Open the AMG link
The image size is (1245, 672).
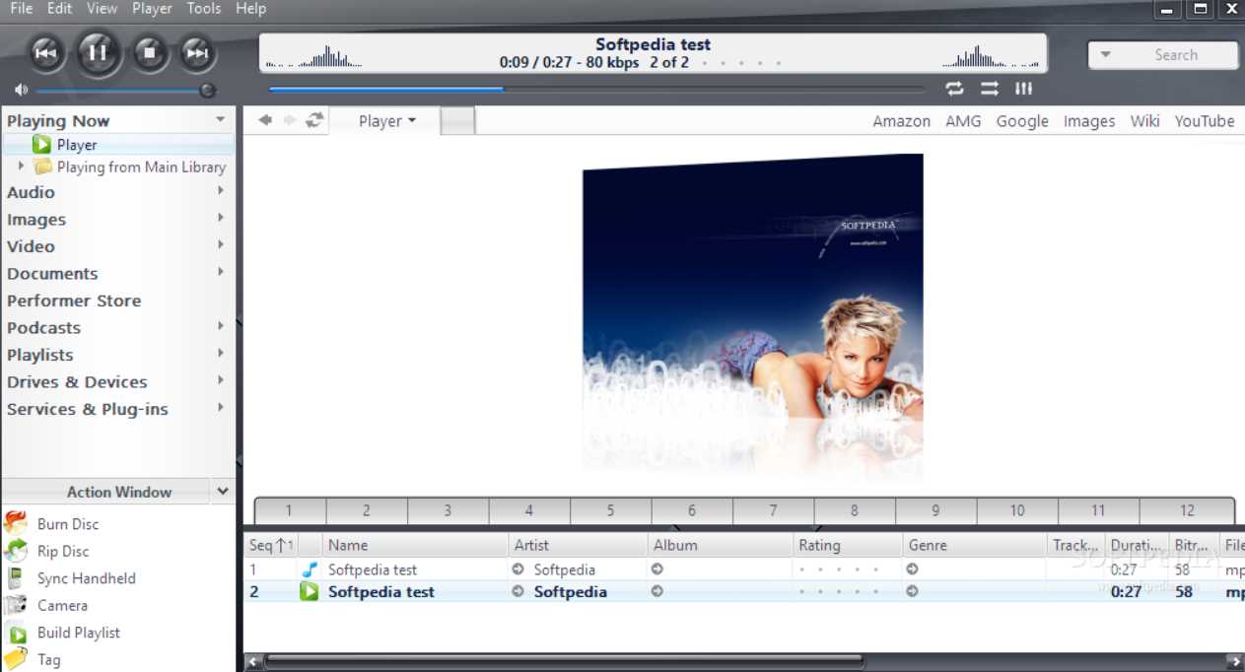[963, 121]
